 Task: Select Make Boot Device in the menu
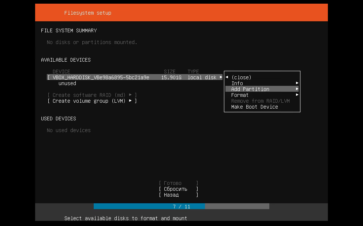click(x=254, y=107)
